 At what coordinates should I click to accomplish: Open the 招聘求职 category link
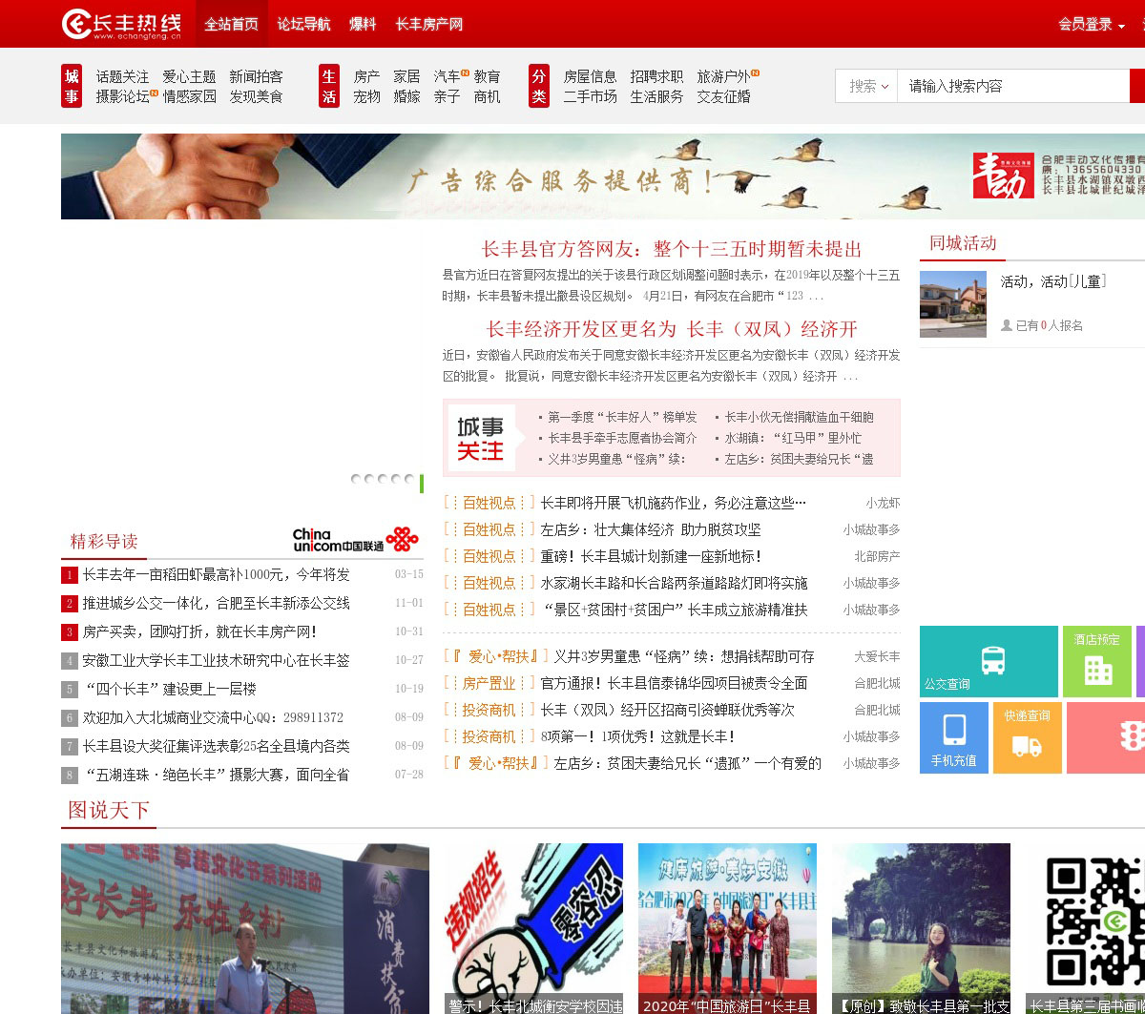click(x=656, y=76)
